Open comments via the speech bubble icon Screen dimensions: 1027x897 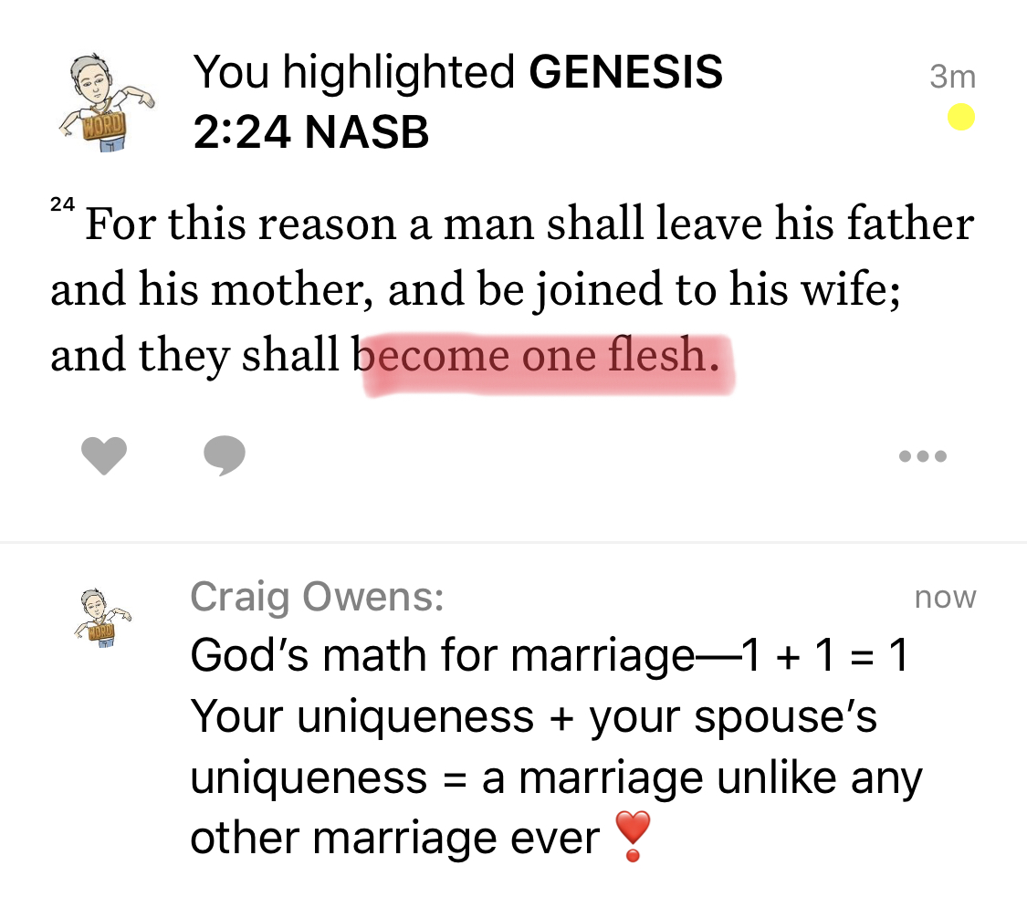coord(224,454)
